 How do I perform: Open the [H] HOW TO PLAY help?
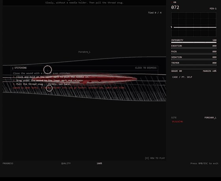click(x=155, y=158)
